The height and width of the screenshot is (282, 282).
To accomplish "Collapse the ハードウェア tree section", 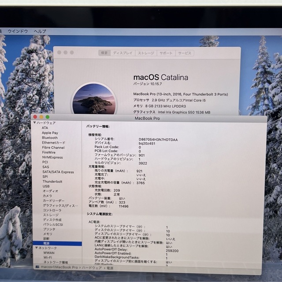I will pos(34,122).
